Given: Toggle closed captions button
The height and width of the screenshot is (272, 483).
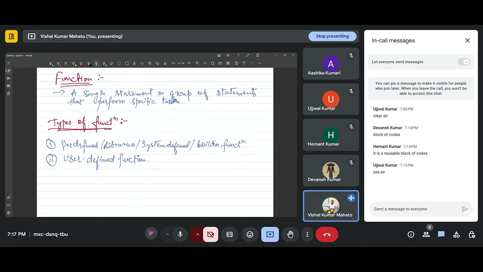Looking at the screenshot, I should pos(229,234).
